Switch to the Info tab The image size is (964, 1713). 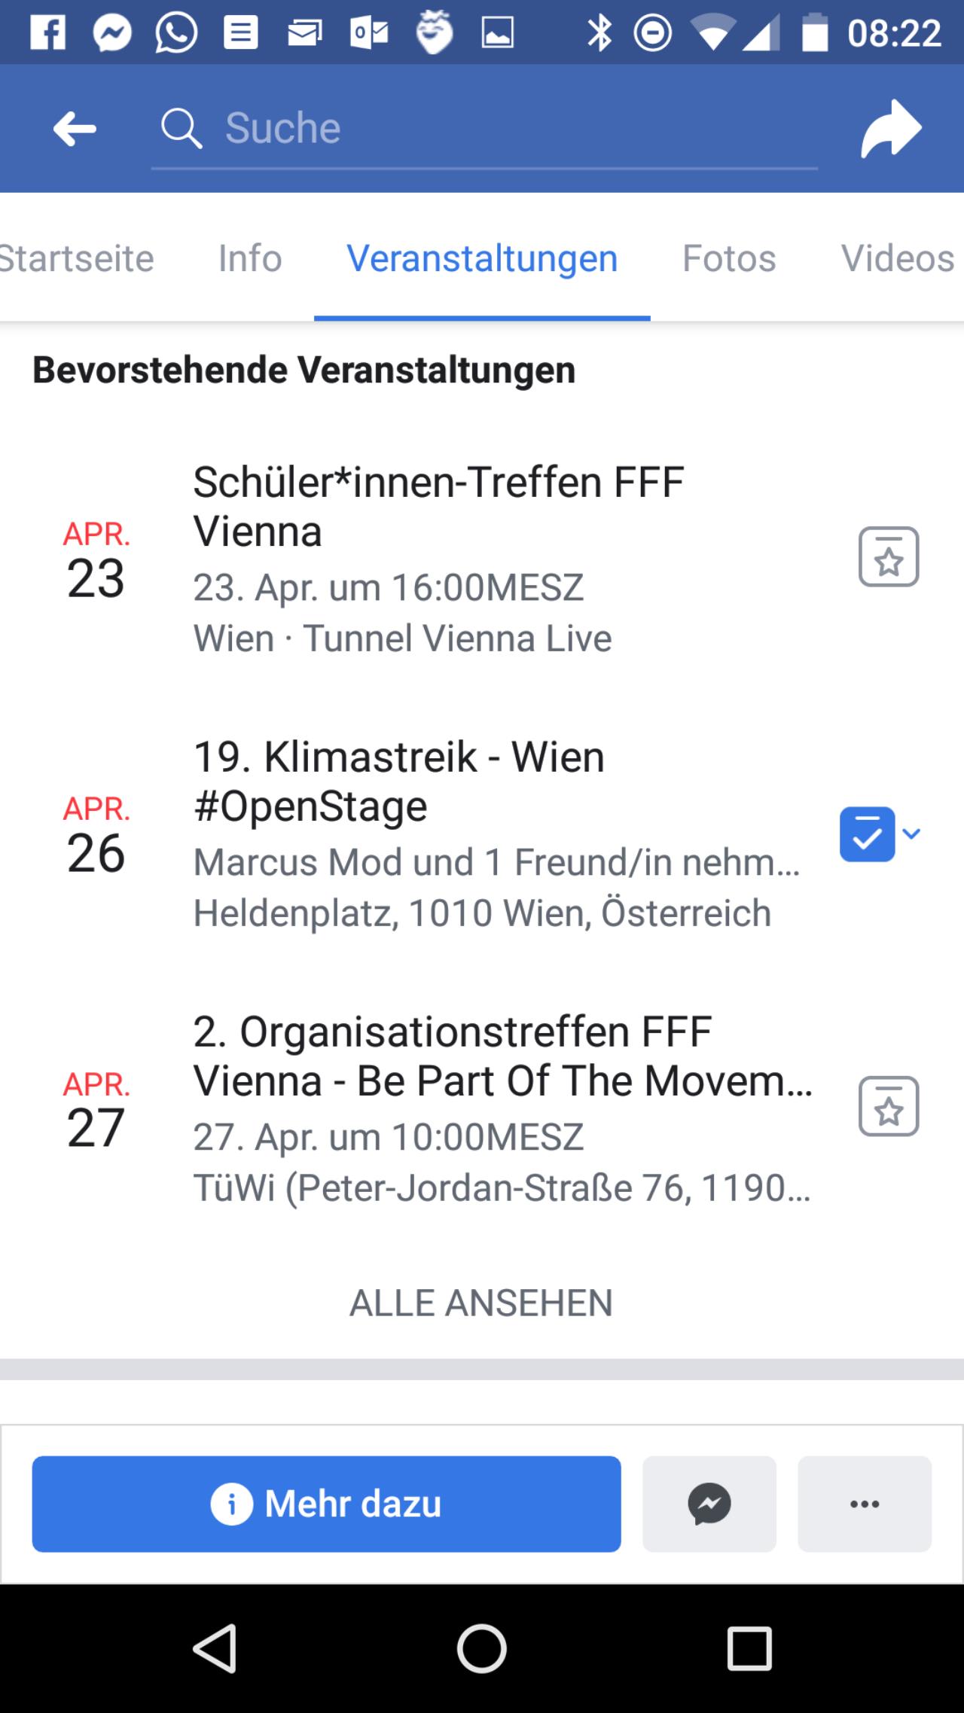[250, 258]
